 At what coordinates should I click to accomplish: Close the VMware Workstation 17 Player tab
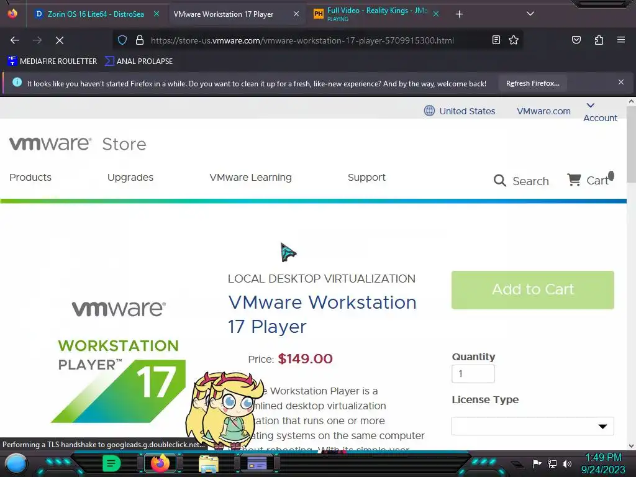coord(296,14)
